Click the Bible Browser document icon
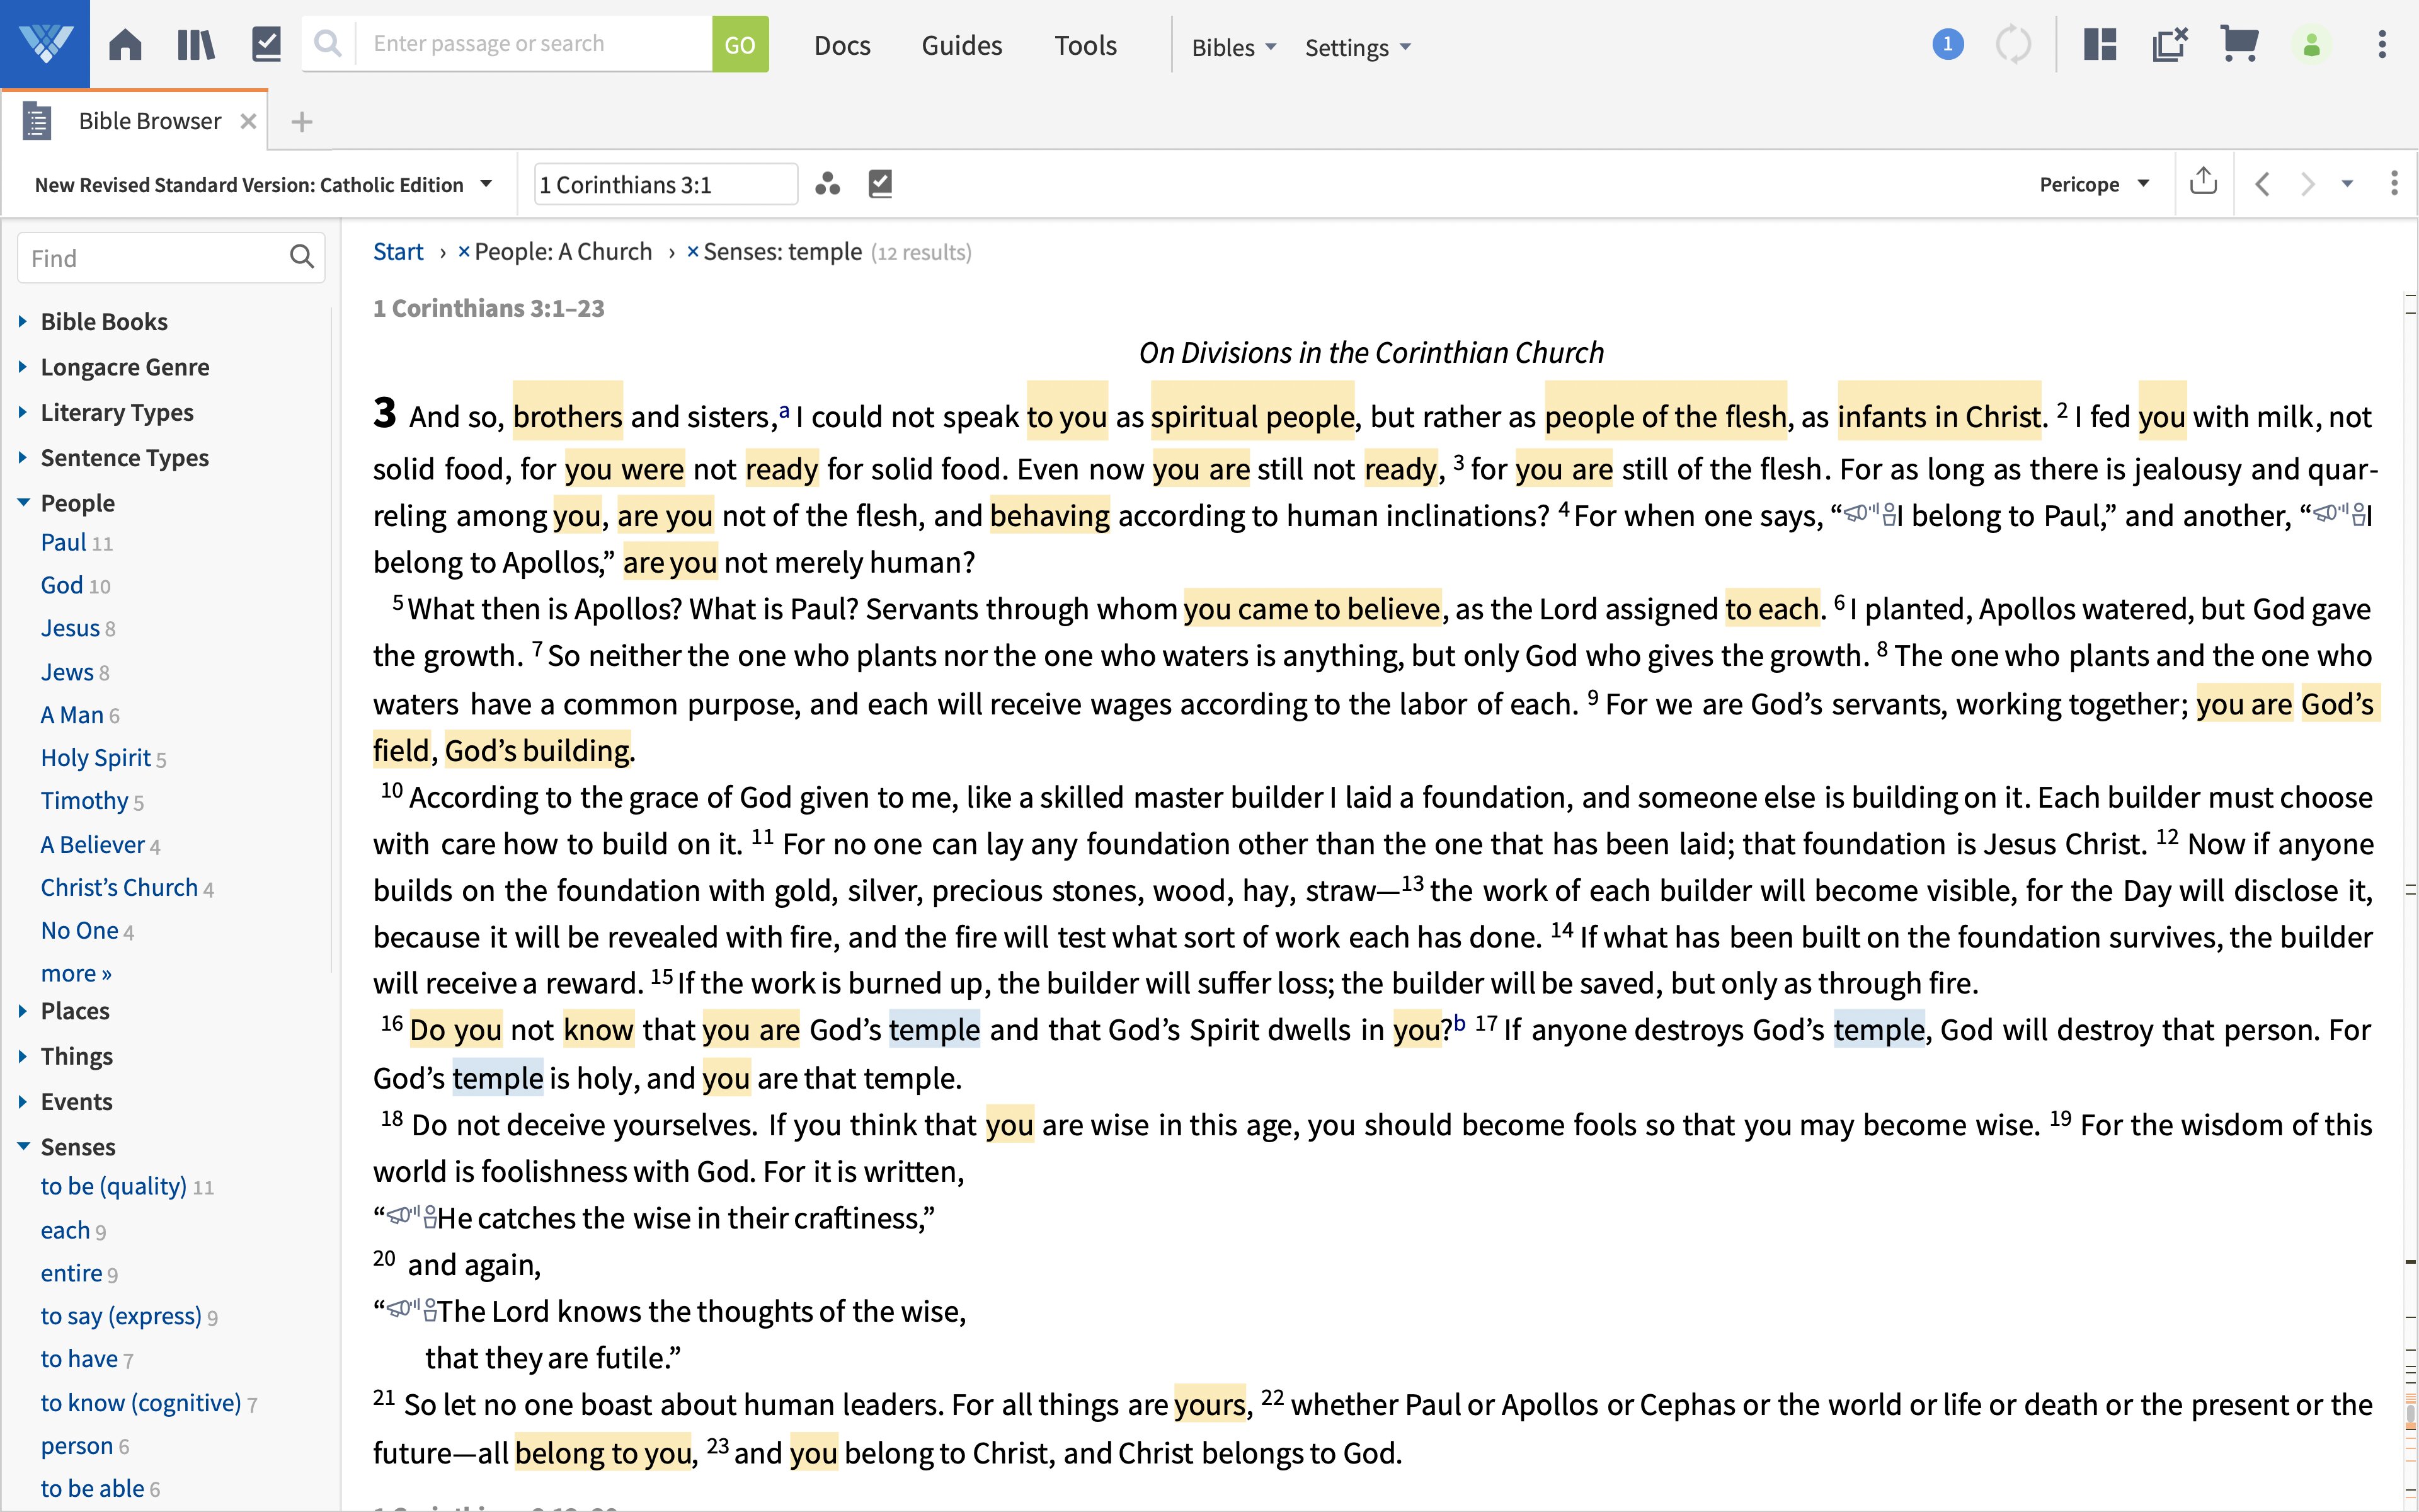Screen dimensions: 2419x1512 tap(37, 121)
